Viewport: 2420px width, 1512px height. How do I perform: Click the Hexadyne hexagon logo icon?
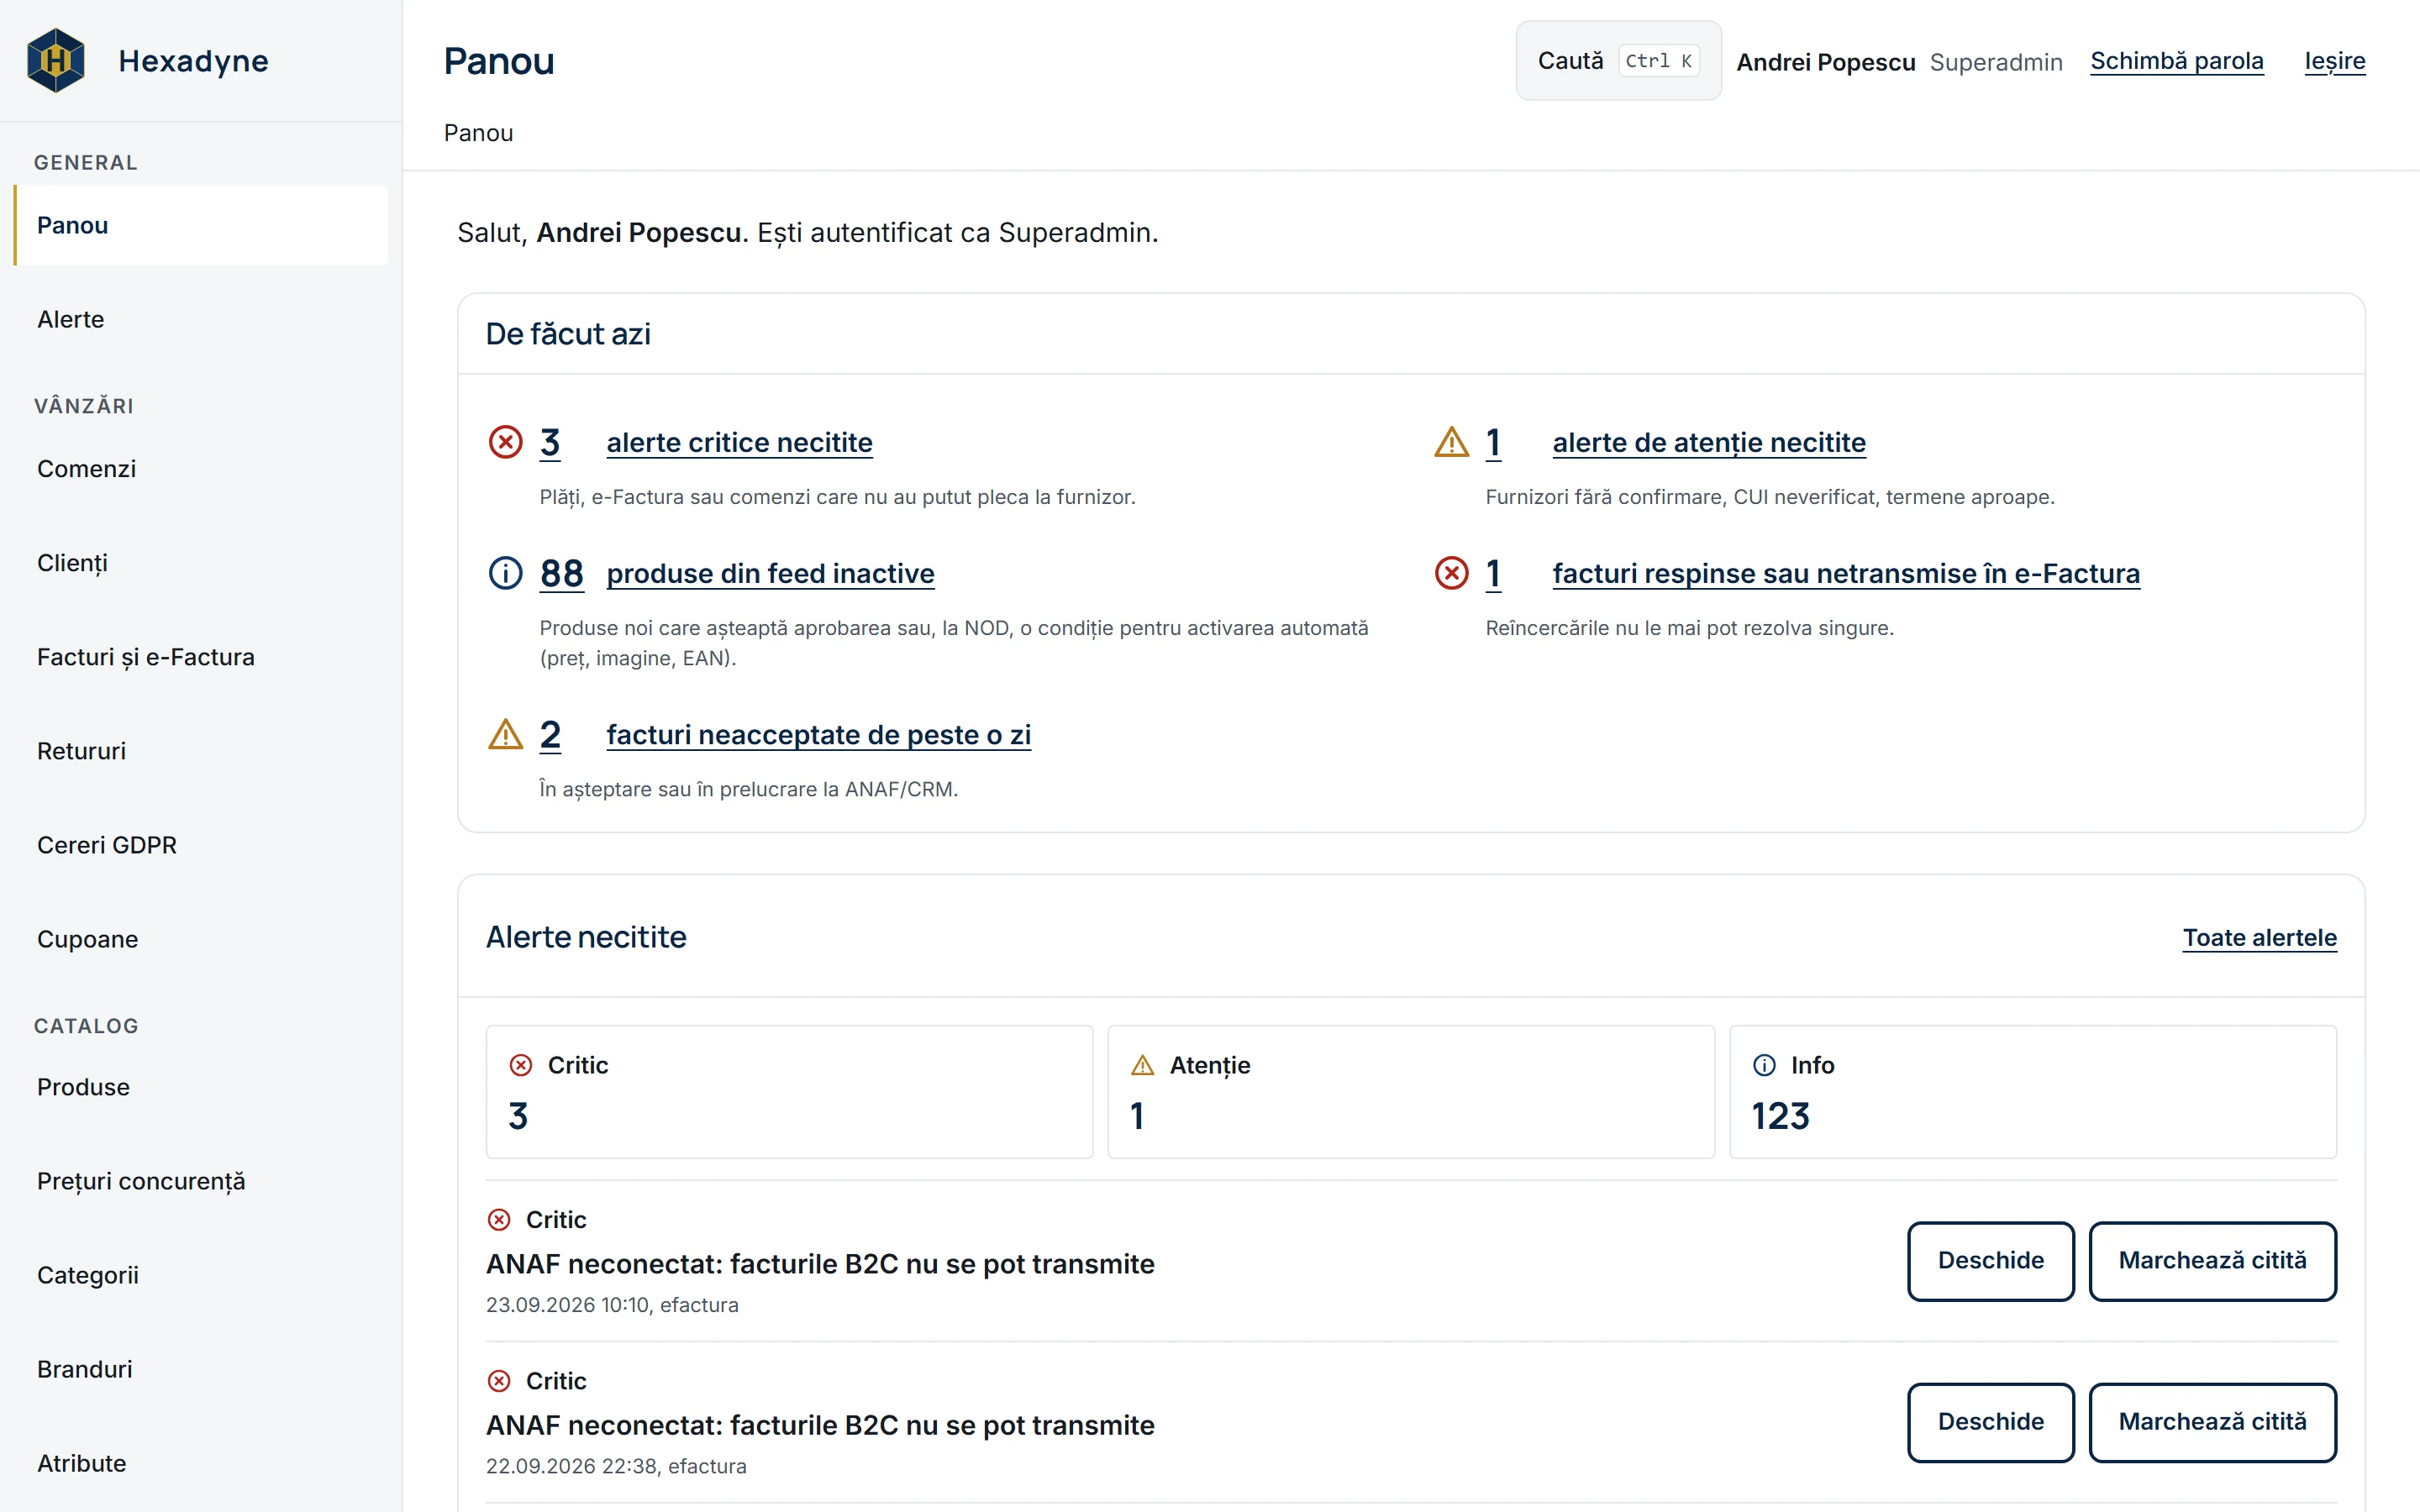click(x=56, y=61)
